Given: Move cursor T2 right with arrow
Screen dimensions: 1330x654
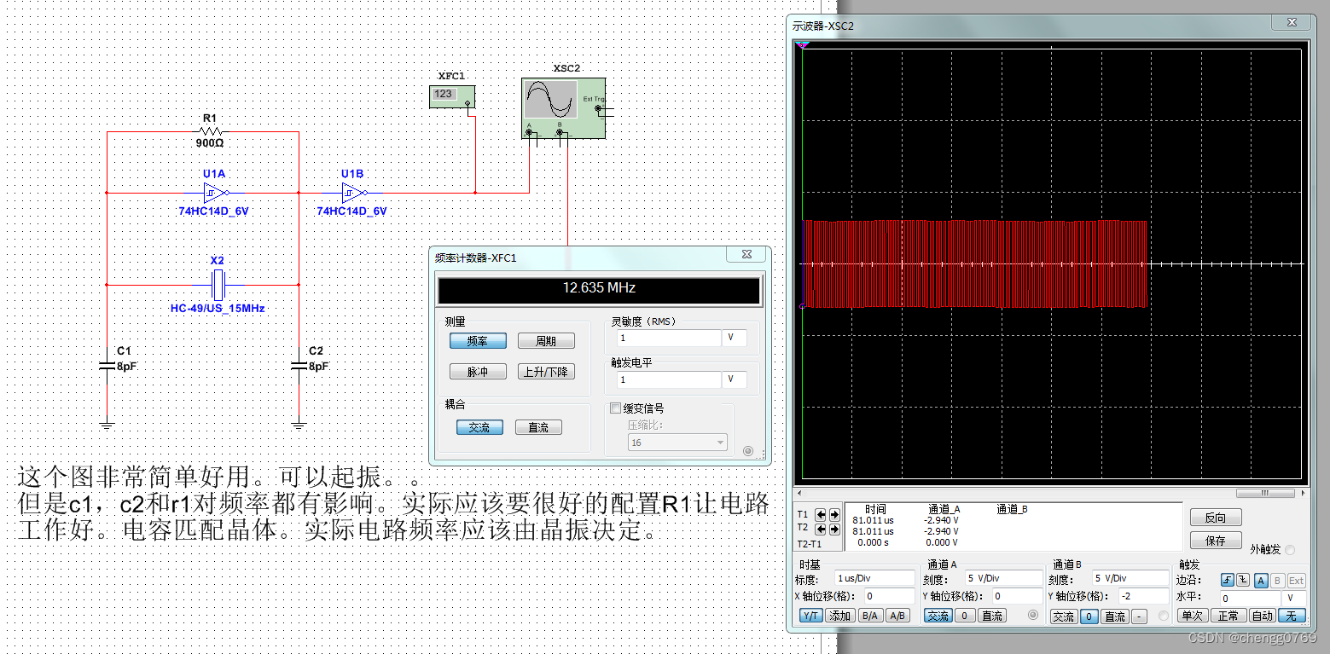Looking at the screenshot, I should click(x=833, y=530).
